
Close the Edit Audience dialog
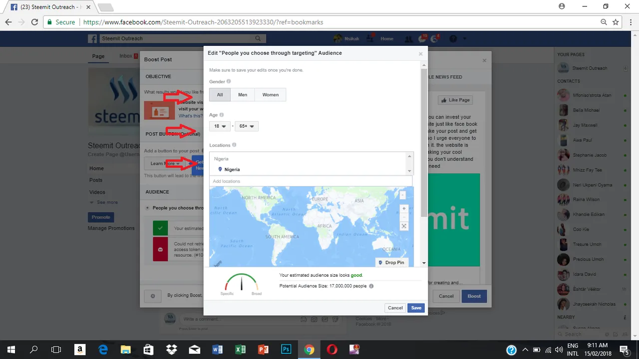(420, 54)
